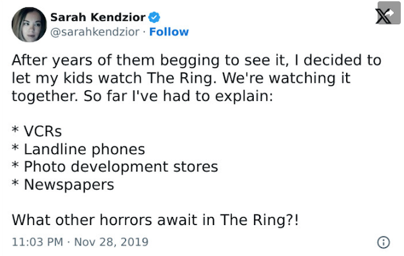Click the '* VCRs' list line

click(x=37, y=131)
